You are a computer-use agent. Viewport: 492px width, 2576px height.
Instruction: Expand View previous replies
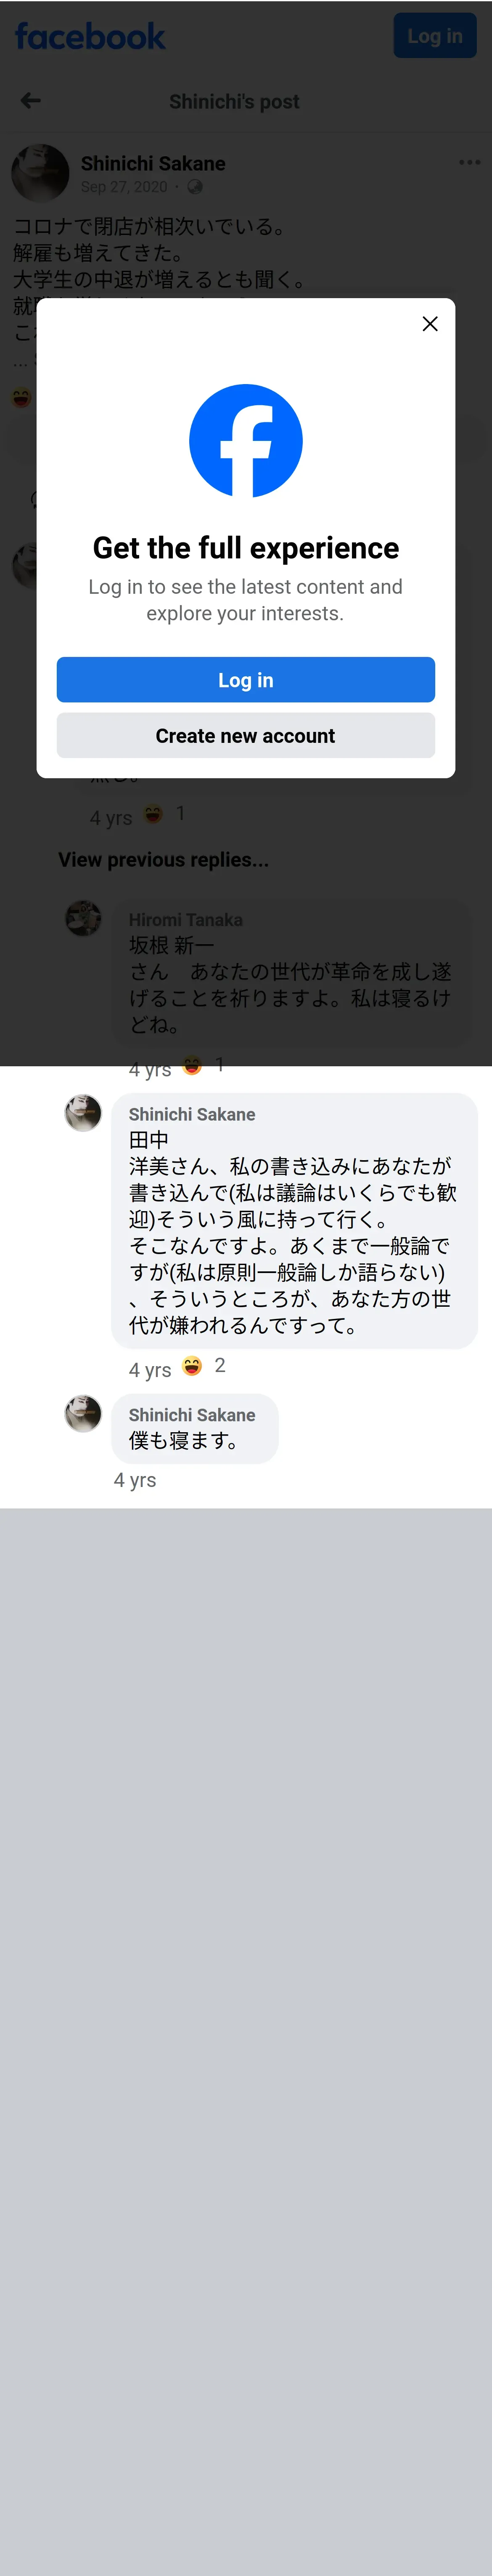tap(163, 860)
